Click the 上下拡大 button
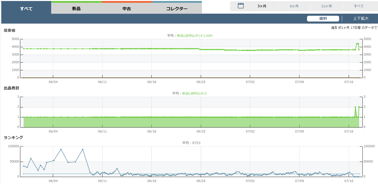 click(x=361, y=19)
